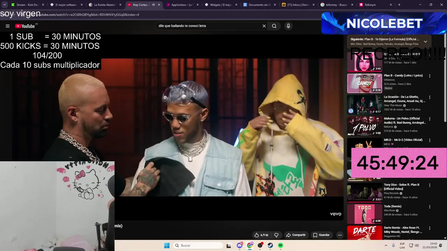Screen dimensions: 447x251
Task: Open Maluma - Un Polvo title link
Action: (405, 121)
